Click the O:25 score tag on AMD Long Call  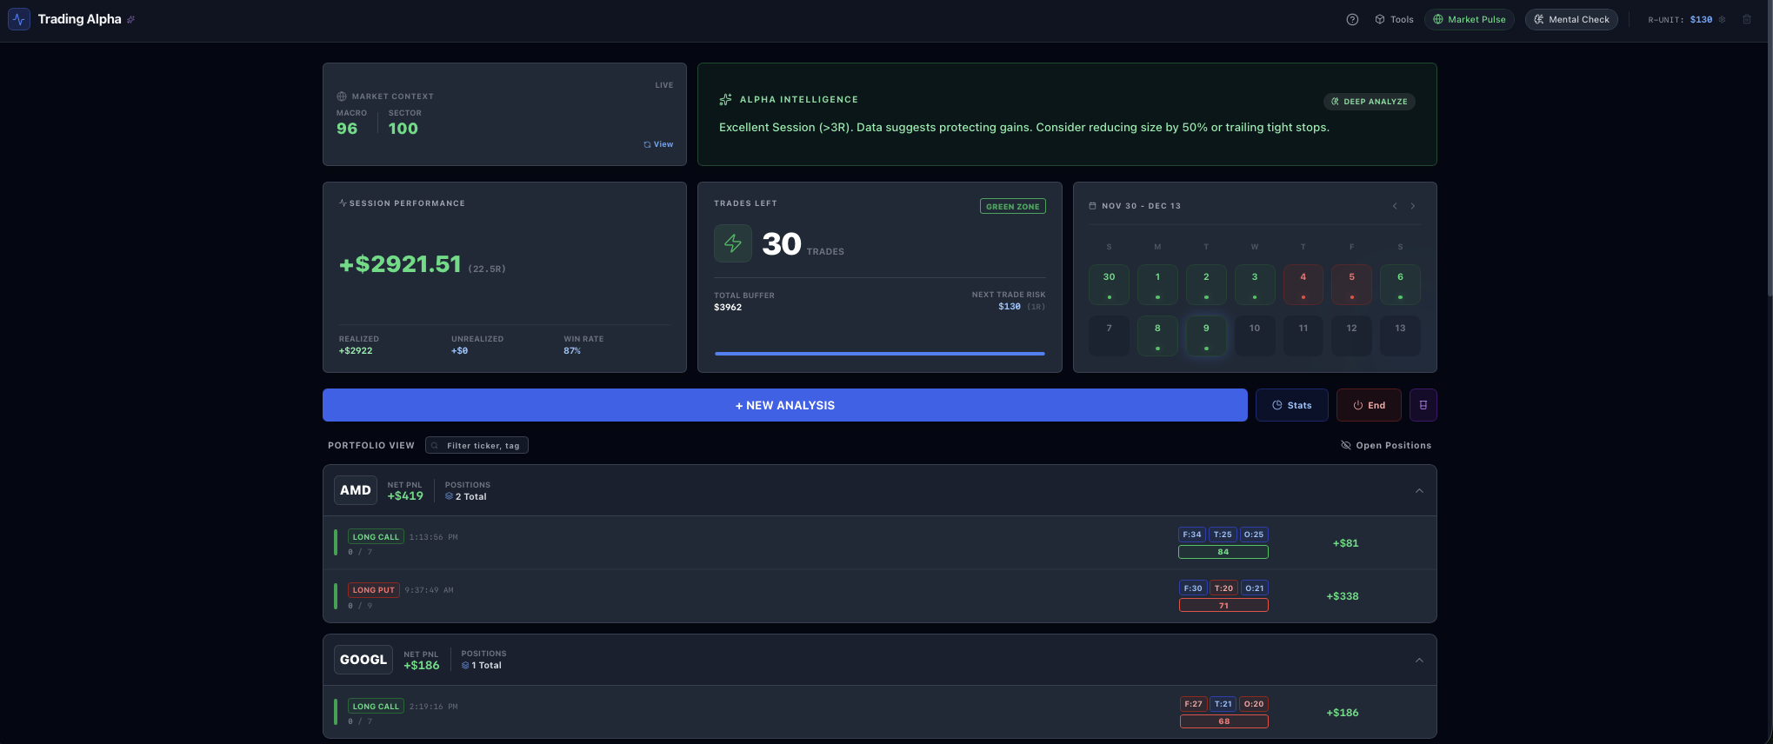[x=1254, y=535]
